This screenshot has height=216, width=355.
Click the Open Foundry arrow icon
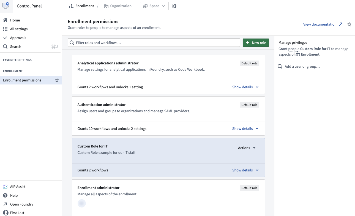5,204
